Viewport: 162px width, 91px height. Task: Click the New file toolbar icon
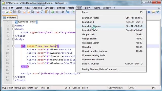pos(6,12)
